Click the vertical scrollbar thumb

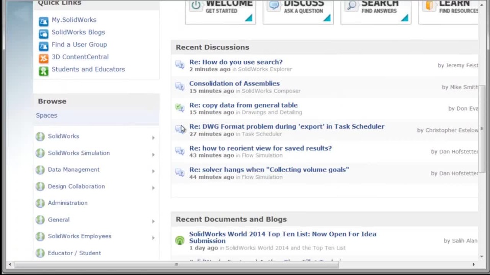pyautogui.click(x=481, y=128)
